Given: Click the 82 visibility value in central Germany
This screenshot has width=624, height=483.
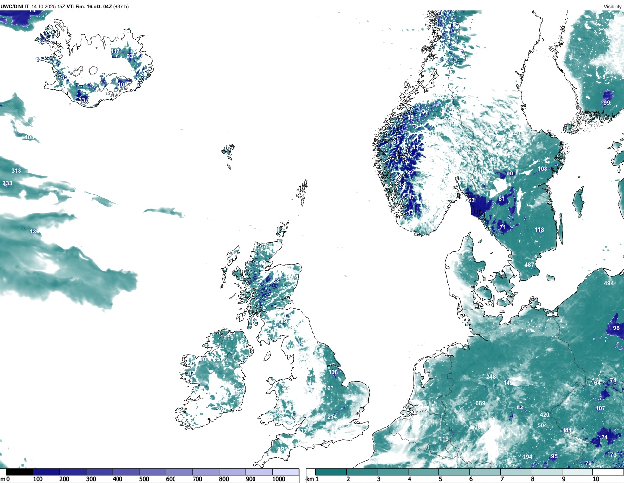Looking at the screenshot, I should pyautogui.click(x=520, y=408).
